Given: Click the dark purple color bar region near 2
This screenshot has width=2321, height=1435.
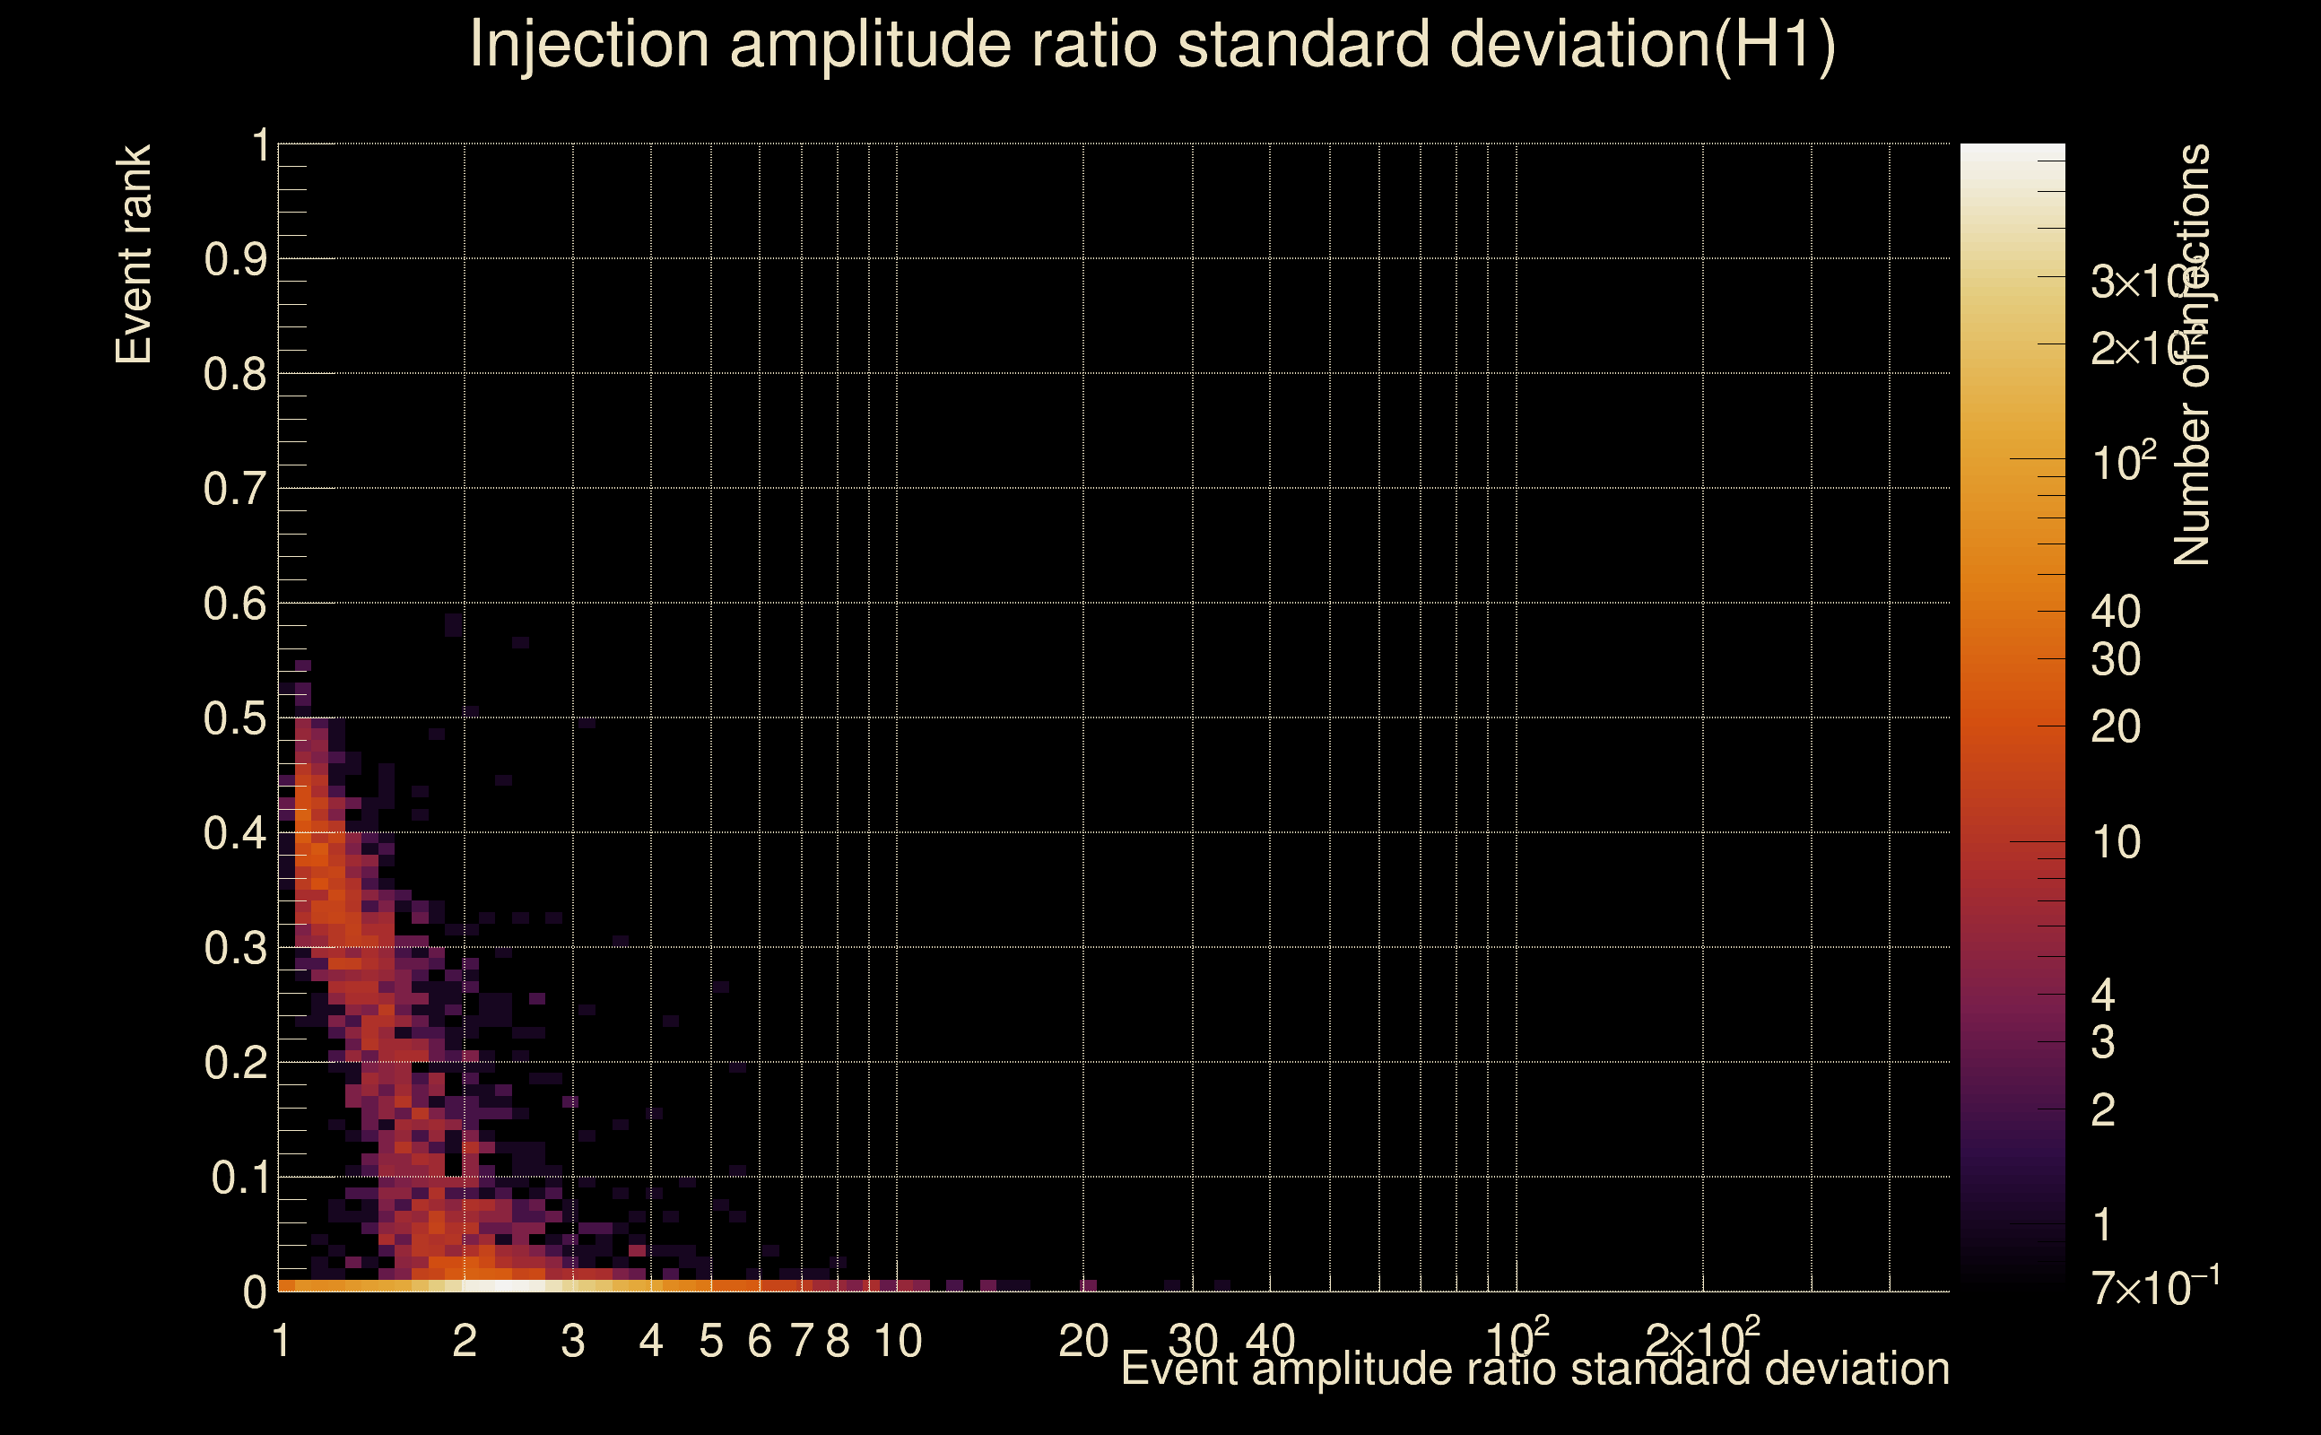Looking at the screenshot, I should (2012, 1109).
